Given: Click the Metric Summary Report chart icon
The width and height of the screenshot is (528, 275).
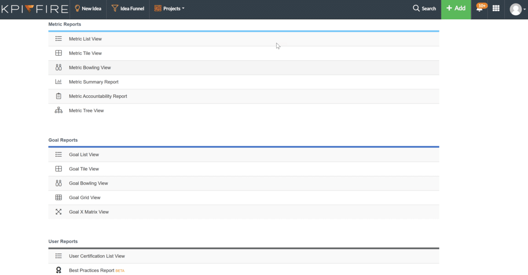Looking at the screenshot, I should click(59, 82).
